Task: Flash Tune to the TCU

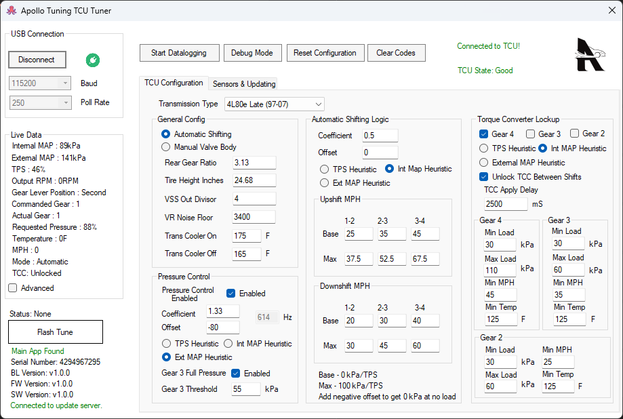Action: pyautogui.click(x=55, y=332)
